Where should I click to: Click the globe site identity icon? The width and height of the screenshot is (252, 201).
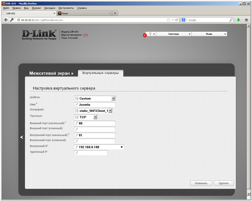click(18, 20)
